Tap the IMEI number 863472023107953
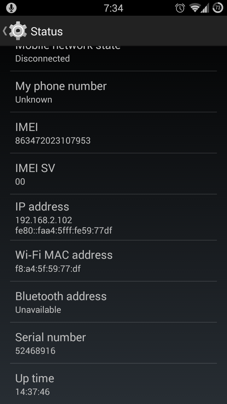The image size is (227, 404). click(x=53, y=140)
